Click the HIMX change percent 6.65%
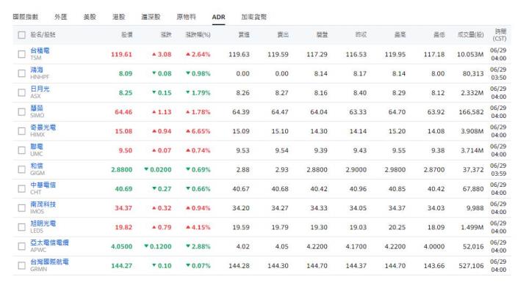 [198, 131]
